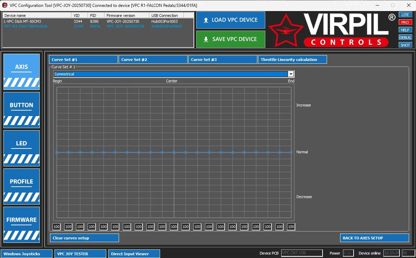Open the Direct Input Viewer
Screen dimensions: 416x258
134,254
